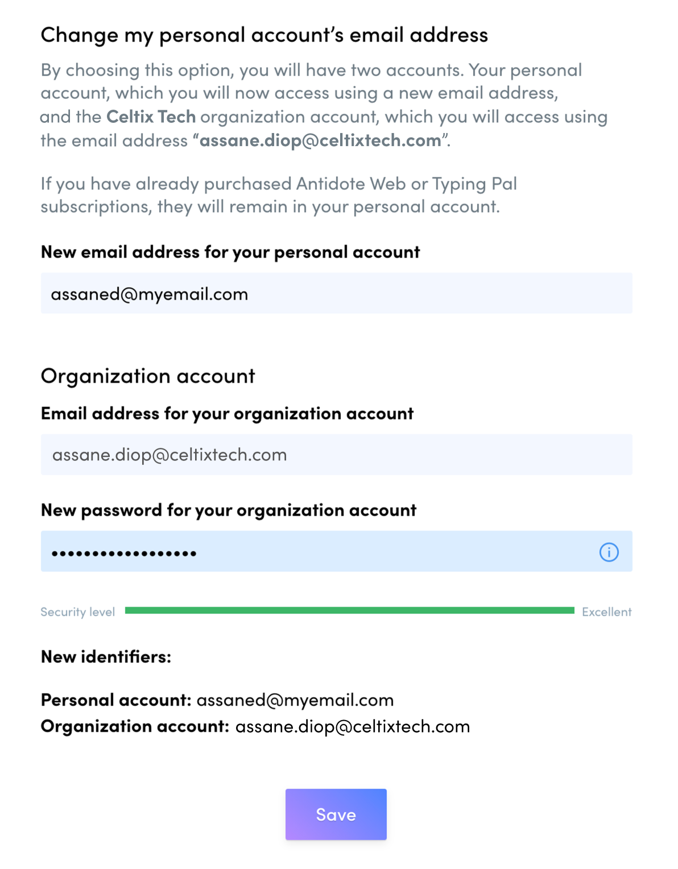678x869 pixels.
Task: Click the bold quoted email in the description
Action: click(x=320, y=141)
